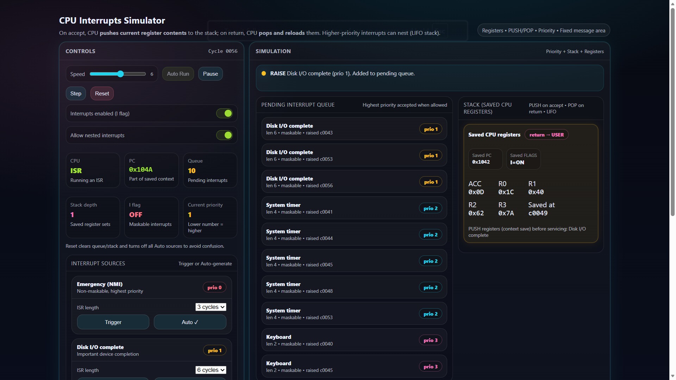Select the Disk I/O complete raised c0056 entry
The width and height of the screenshot is (676, 380).
pos(354,182)
